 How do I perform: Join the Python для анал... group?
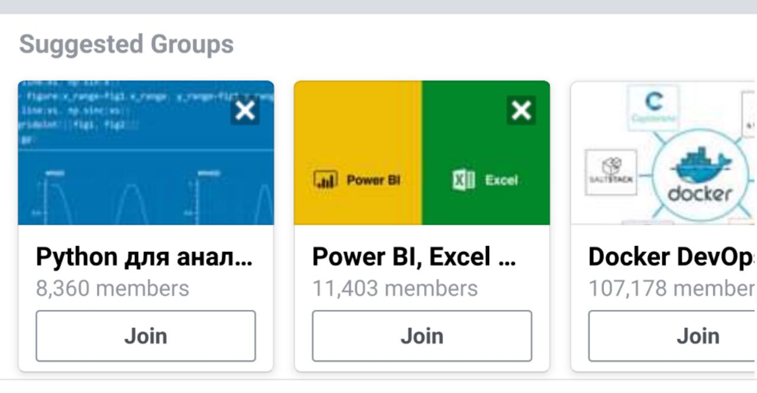pos(145,336)
